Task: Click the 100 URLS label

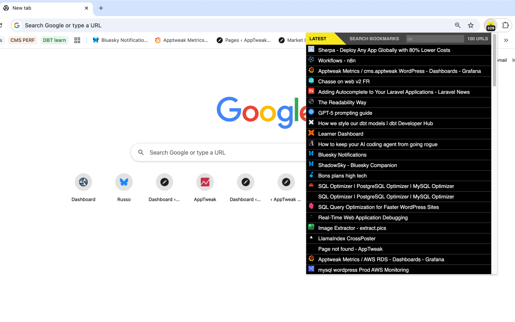Action: (478, 39)
